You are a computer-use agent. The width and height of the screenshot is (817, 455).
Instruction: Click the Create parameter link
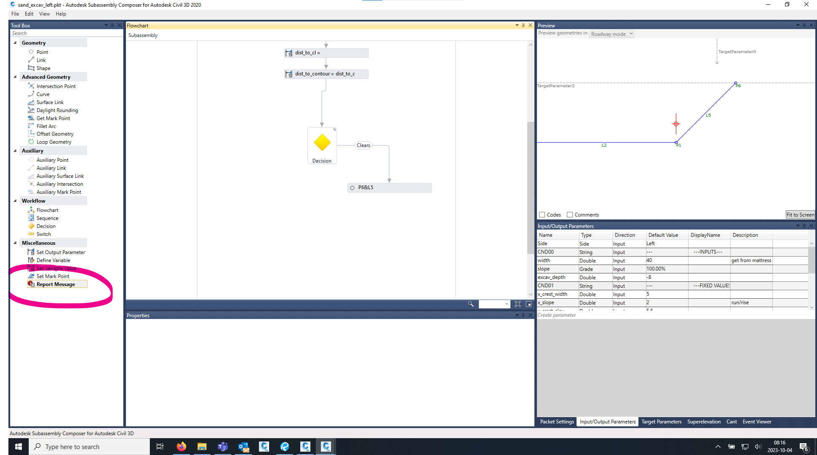pyautogui.click(x=557, y=315)
